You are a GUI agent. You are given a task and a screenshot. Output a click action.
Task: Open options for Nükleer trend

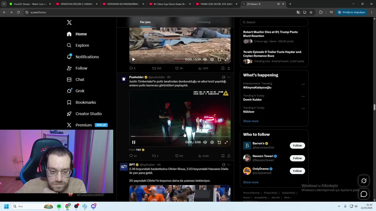303,108
